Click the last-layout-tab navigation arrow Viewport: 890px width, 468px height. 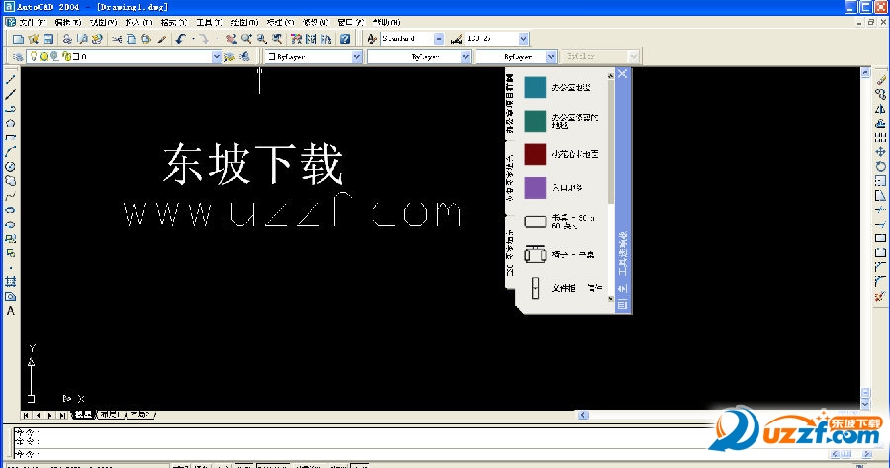pos(62,415)
